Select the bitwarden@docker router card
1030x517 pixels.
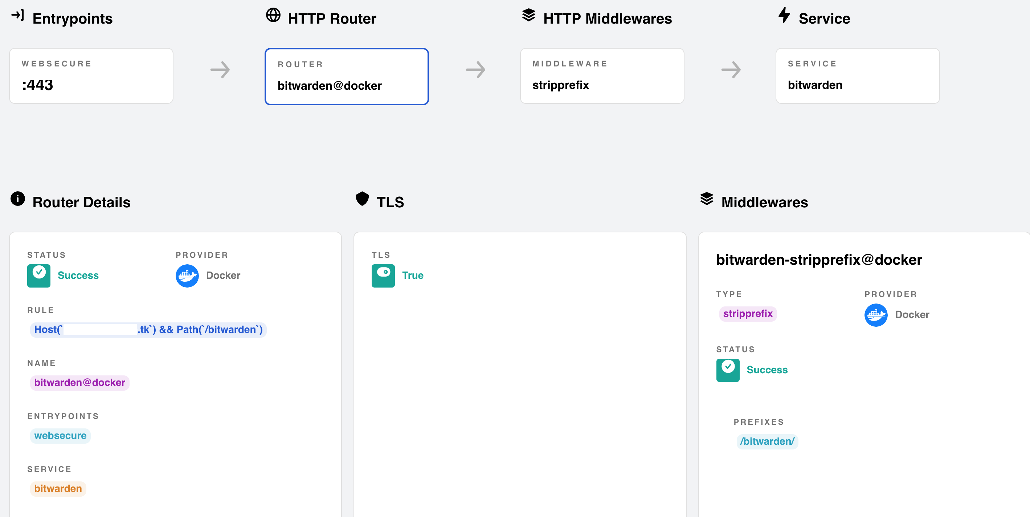click(346, 76)
